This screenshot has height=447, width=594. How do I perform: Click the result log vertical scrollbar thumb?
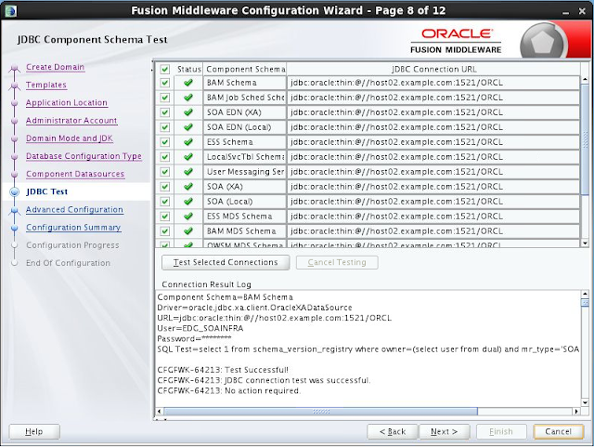585,302
